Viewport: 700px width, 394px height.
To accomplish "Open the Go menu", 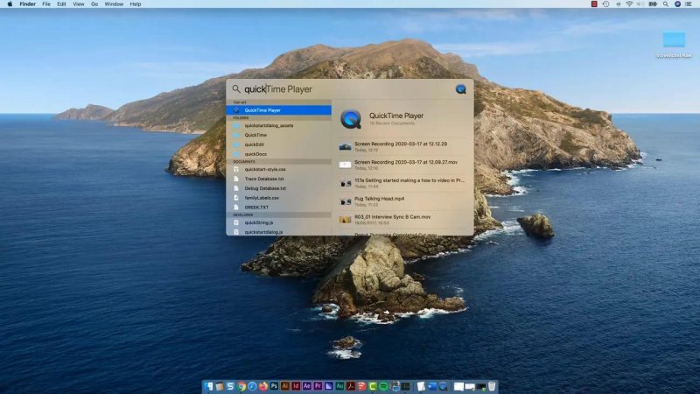I will coord(94,4).
